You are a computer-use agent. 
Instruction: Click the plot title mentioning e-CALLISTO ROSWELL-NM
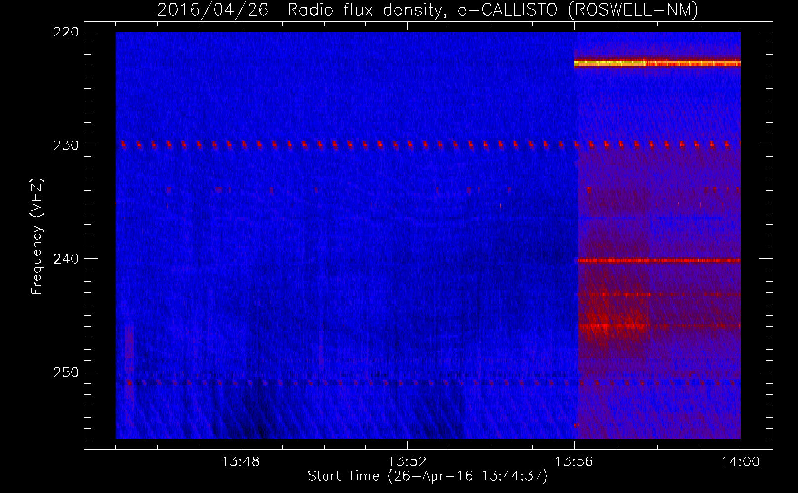(x=428, y=10)
